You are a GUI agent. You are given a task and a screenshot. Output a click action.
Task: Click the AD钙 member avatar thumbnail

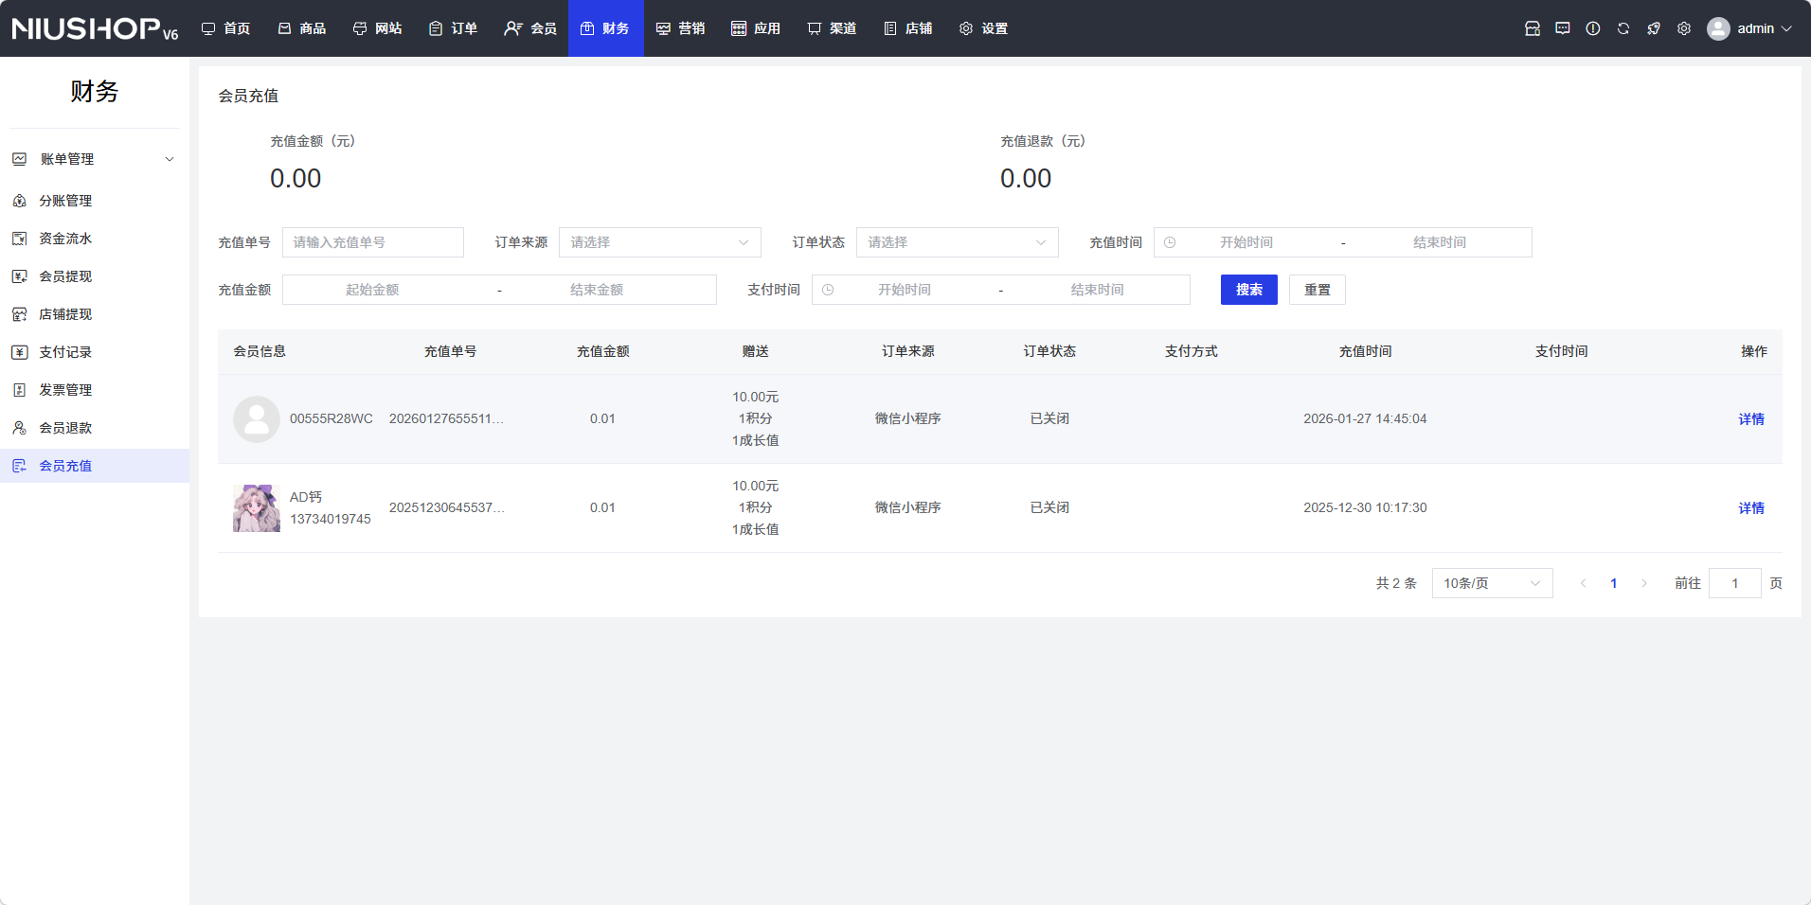tap(257, 508)
